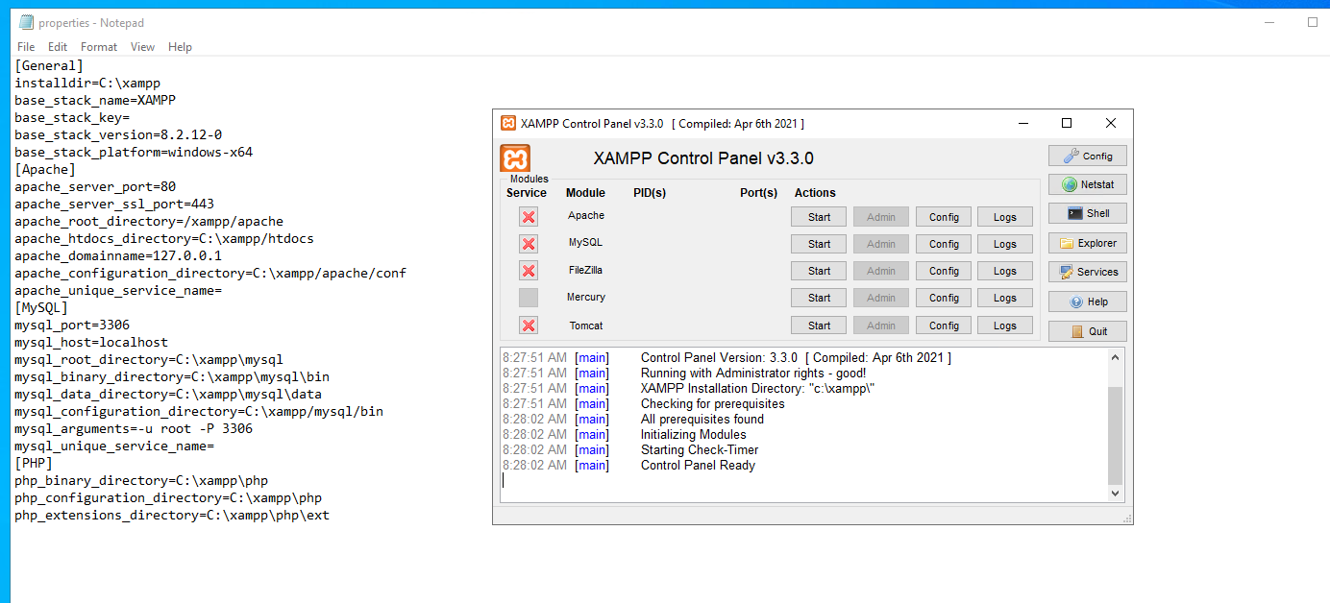1330x603 pixels.
Task: Open Tomcat Config menu
Action: [944, 326]
